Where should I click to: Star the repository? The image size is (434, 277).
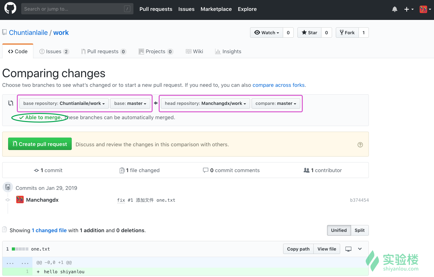click(x=310, y=33)
